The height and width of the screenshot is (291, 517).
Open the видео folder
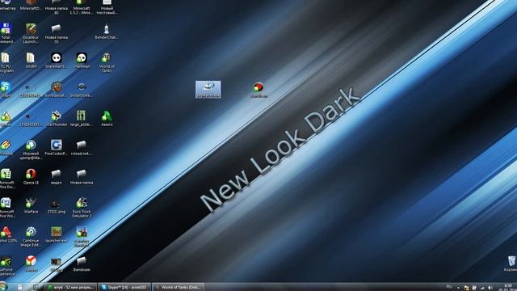(x=57, y=176)
